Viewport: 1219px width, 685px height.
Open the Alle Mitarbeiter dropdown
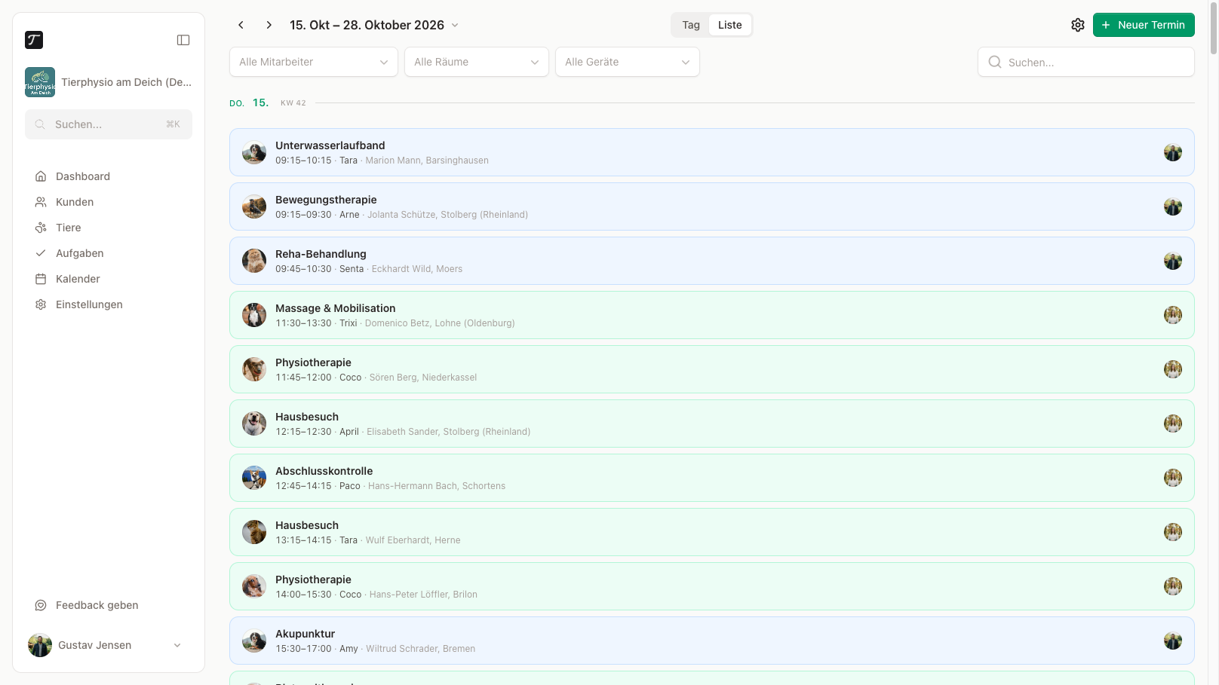point(314,62)
